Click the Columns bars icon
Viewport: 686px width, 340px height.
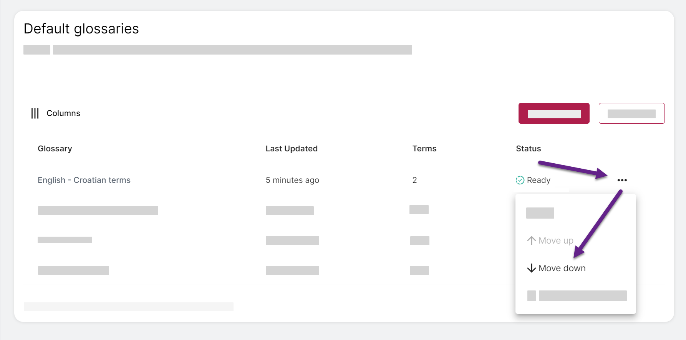(x=35, y=113)
